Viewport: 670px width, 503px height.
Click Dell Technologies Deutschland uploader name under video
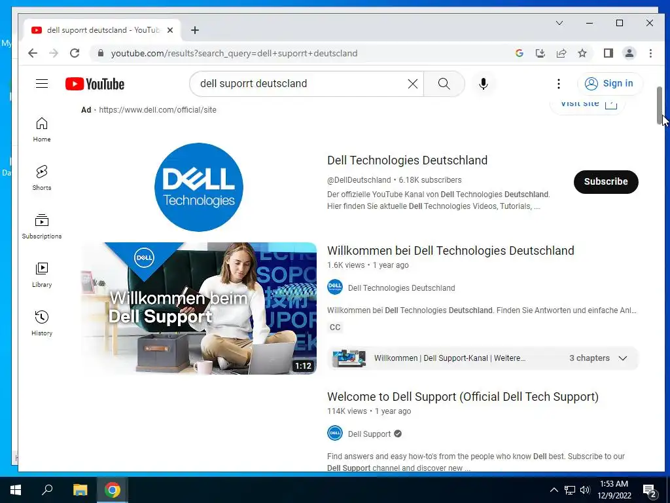click(x=401, y=288)
